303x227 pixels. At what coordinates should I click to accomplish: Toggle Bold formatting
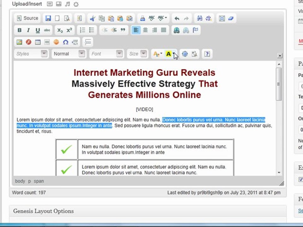point(19,30)
